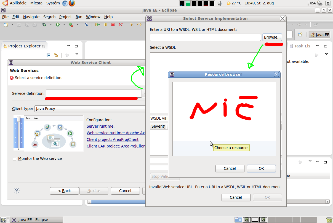The height and width of the screenshot is (223, 333).
Task: Click the WSDL URI input field
Action: pos(205,37)
